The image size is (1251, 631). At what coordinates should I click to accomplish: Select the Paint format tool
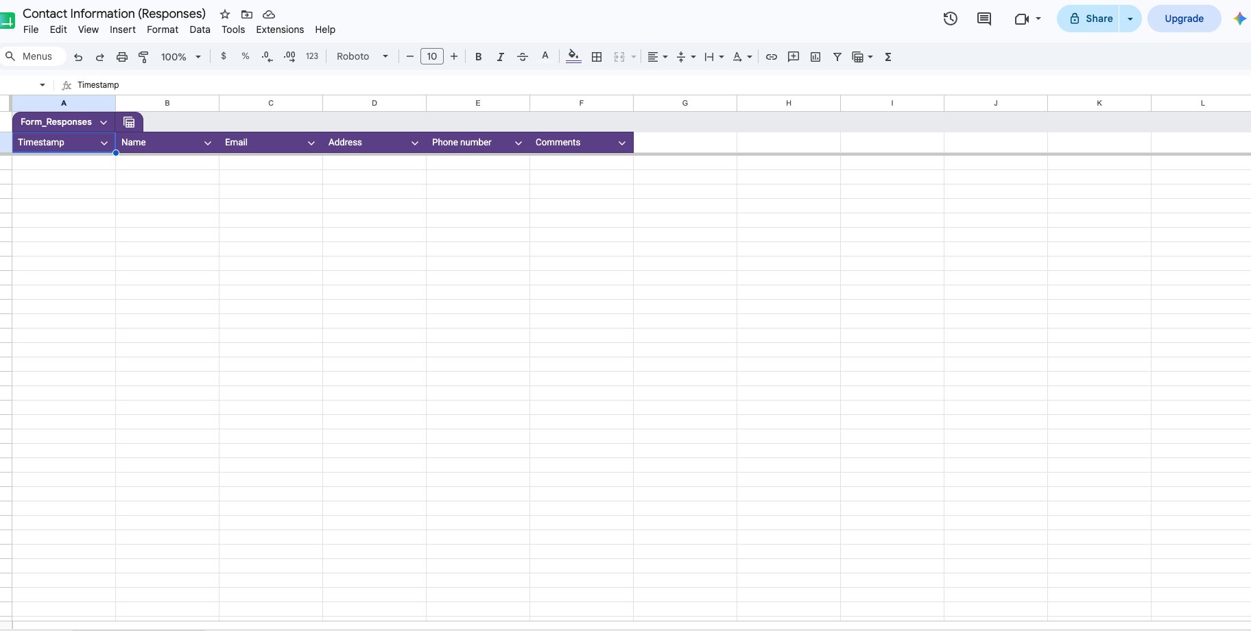(144, 57)
